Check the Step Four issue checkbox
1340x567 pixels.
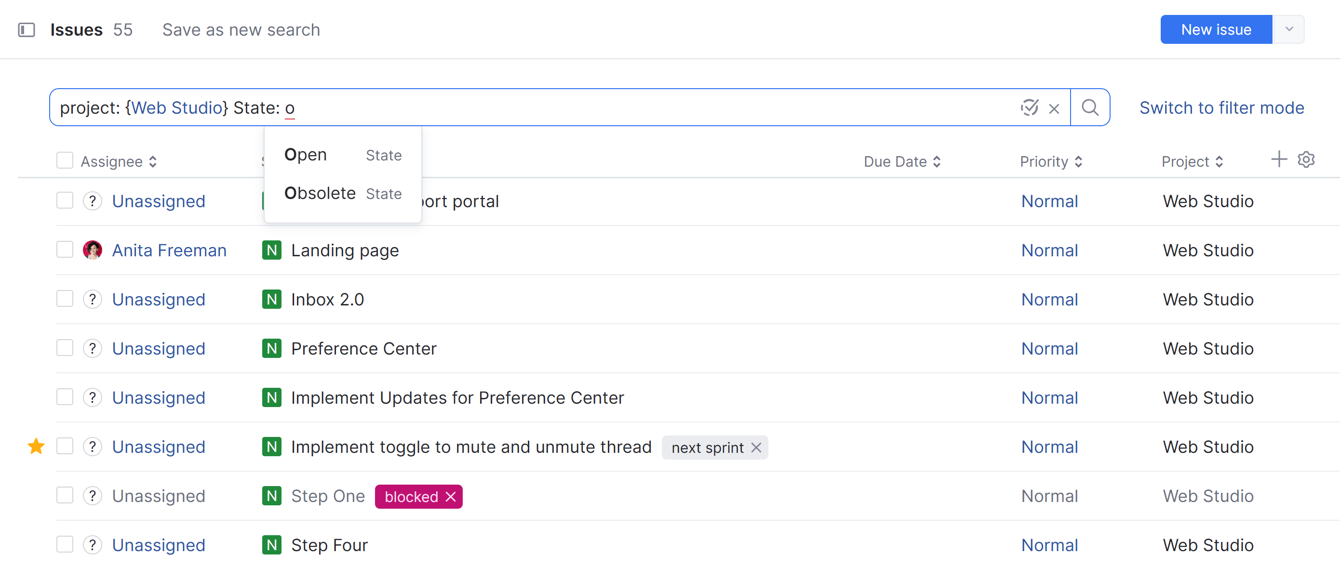(x=65, y=544)
